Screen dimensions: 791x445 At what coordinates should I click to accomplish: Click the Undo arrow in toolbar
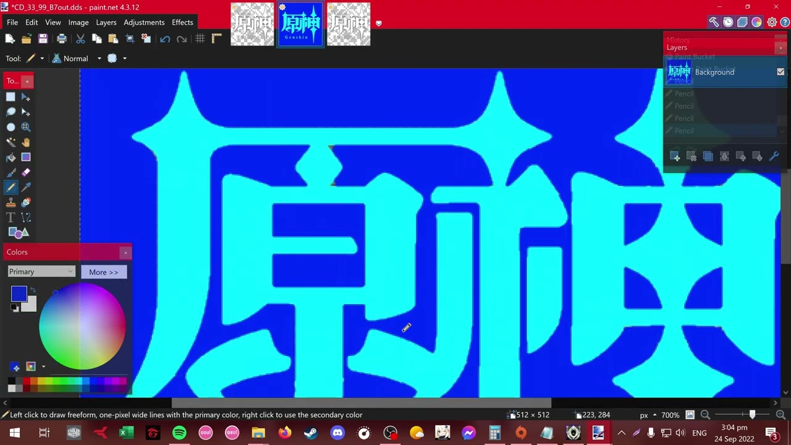coord(165,39)
